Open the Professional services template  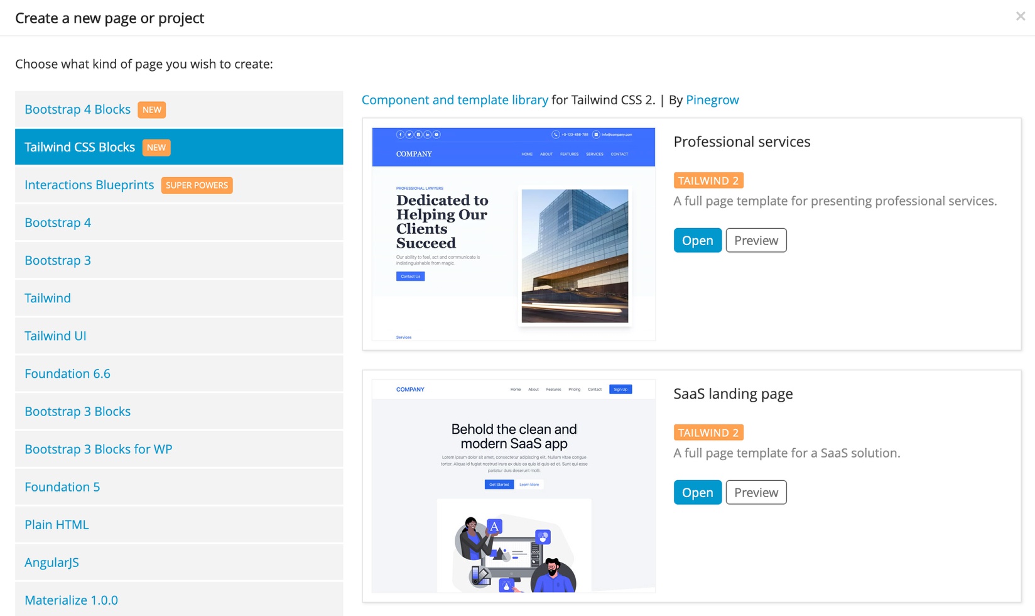[x=697, y=240]
